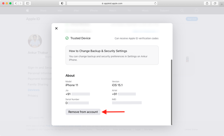This screenshot has height=136, width=224.
Task: Open the TV menu item
Action: (129, 11)
